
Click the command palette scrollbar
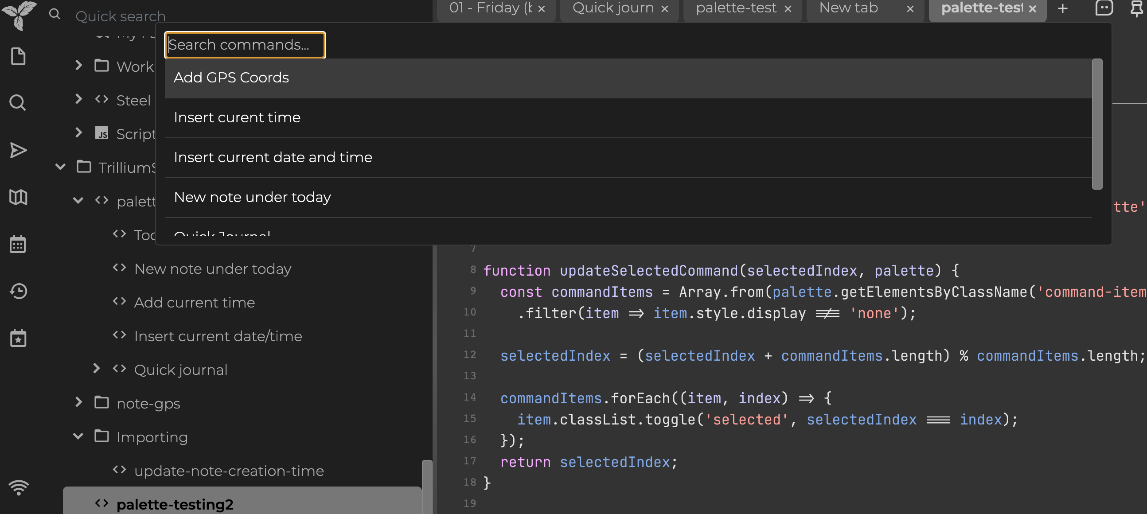[1097, 124]
